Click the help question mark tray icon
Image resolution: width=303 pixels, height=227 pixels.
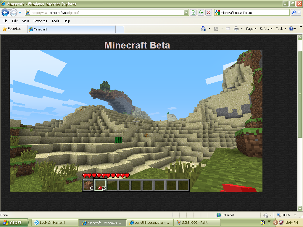262,223
